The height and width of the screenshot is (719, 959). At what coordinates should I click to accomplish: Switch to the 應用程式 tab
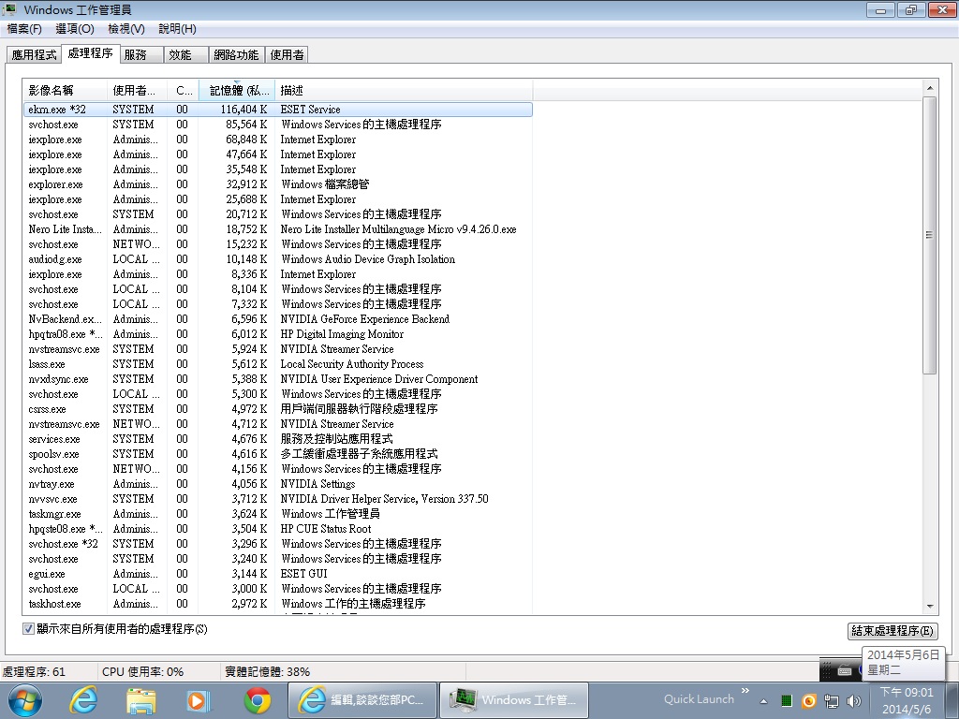(x=35, y=54)
